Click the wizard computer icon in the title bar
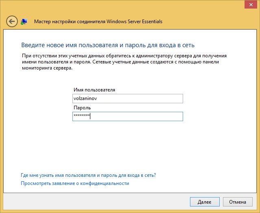 click(x=24, y=22)
